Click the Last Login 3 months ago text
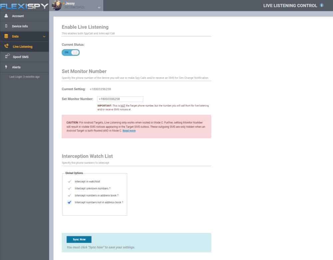Viewport: 333px width, 260px height. pos(24,77)
